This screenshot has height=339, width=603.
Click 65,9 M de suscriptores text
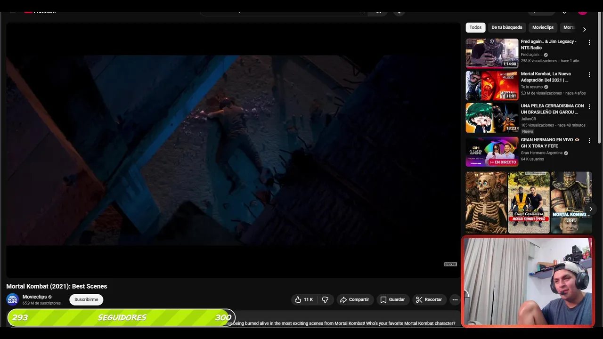pos(41,303)
